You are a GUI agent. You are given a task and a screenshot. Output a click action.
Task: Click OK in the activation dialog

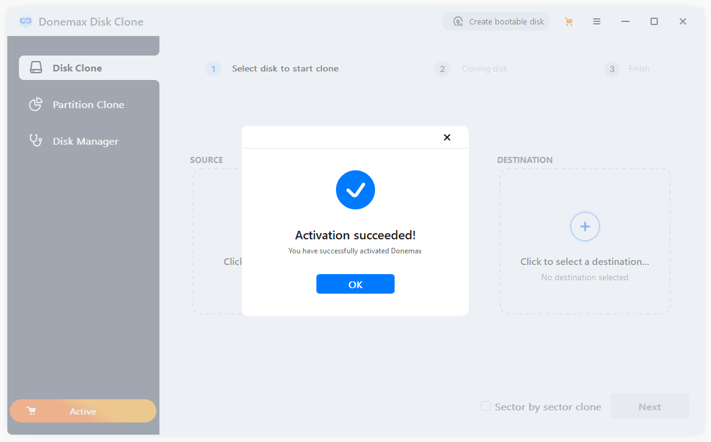pyautogui.click(x=355, y=284)
